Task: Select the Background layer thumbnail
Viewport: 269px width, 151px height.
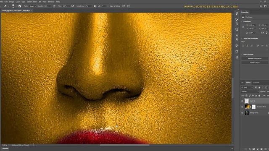Action: tap(247, 113)
